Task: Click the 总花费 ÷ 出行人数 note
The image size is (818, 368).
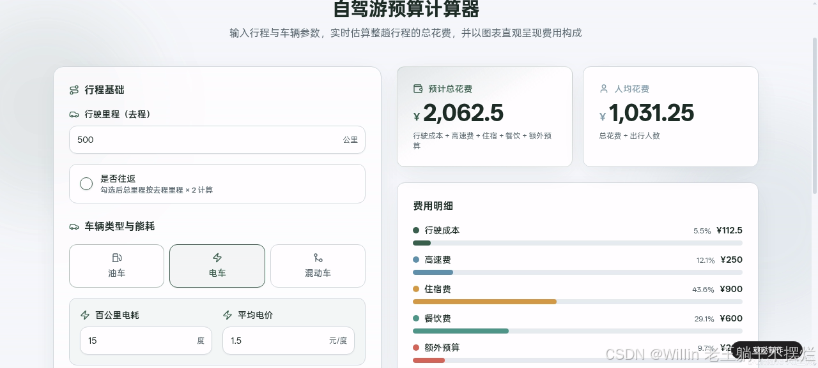Action: (x=629, y=136)
